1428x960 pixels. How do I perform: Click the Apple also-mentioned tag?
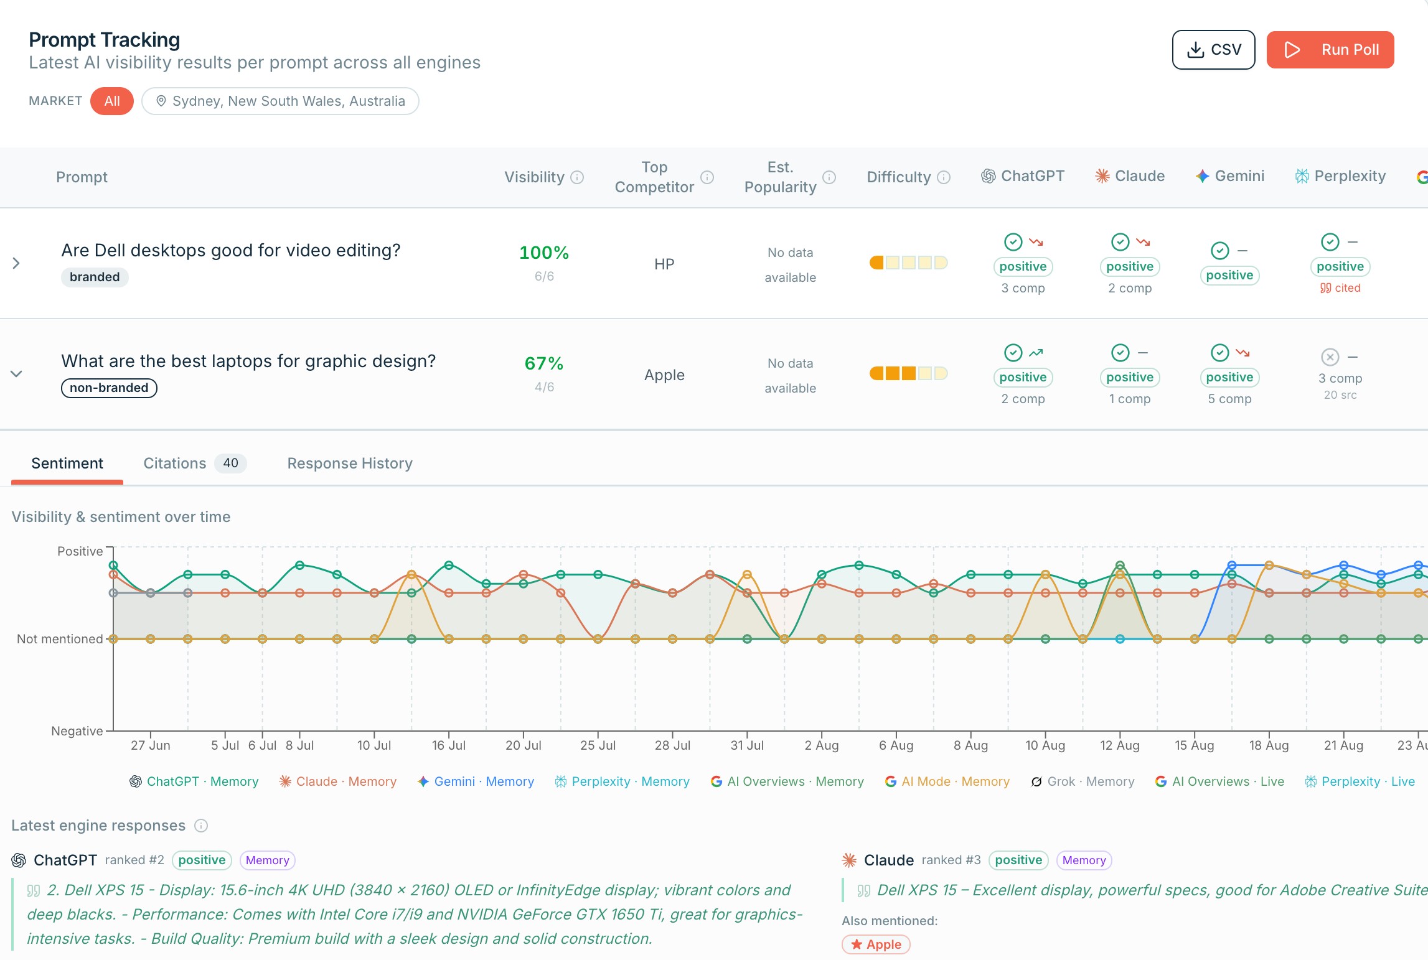point(876,944)
